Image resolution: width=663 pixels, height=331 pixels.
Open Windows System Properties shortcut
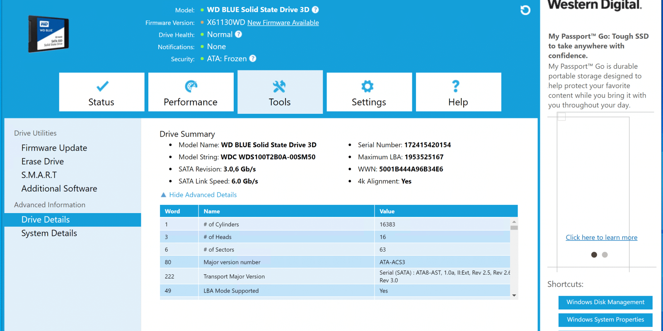pos(605,320)
